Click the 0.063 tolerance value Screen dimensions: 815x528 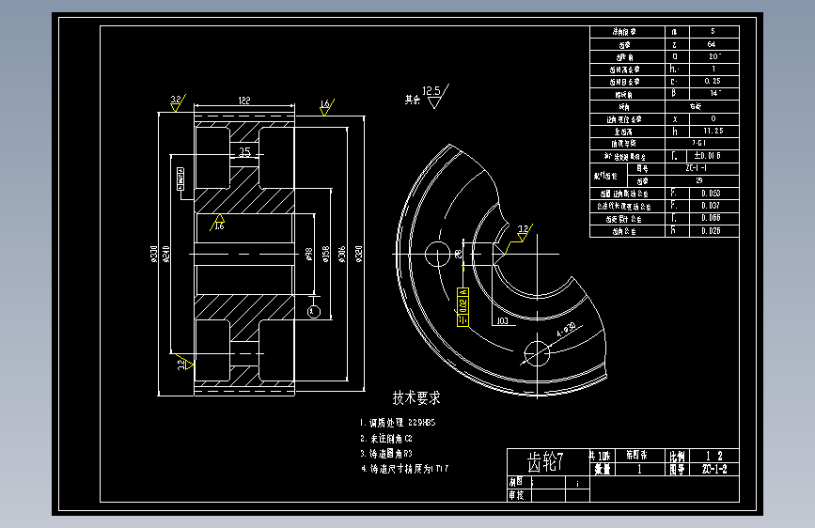click(711, 194)
